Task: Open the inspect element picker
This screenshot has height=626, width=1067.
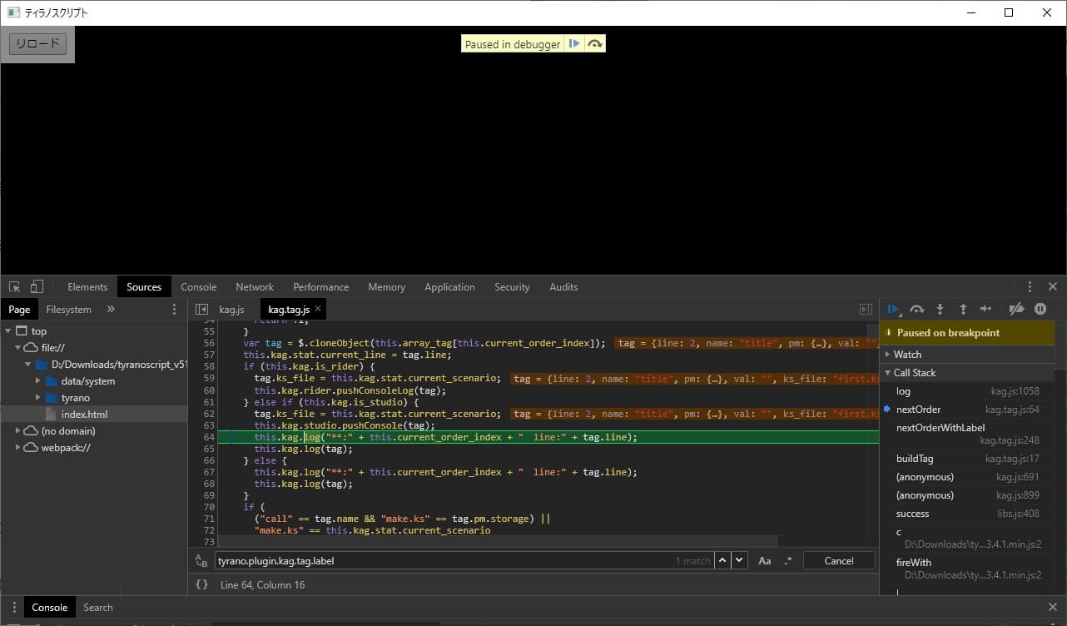Action: [15, 287]
